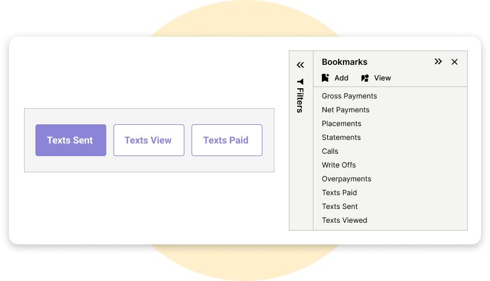Open the Gross Payments bookmark

coord(349,96)
